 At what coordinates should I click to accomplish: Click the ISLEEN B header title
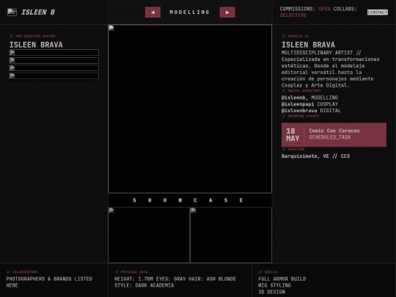(x=38, y=12)
